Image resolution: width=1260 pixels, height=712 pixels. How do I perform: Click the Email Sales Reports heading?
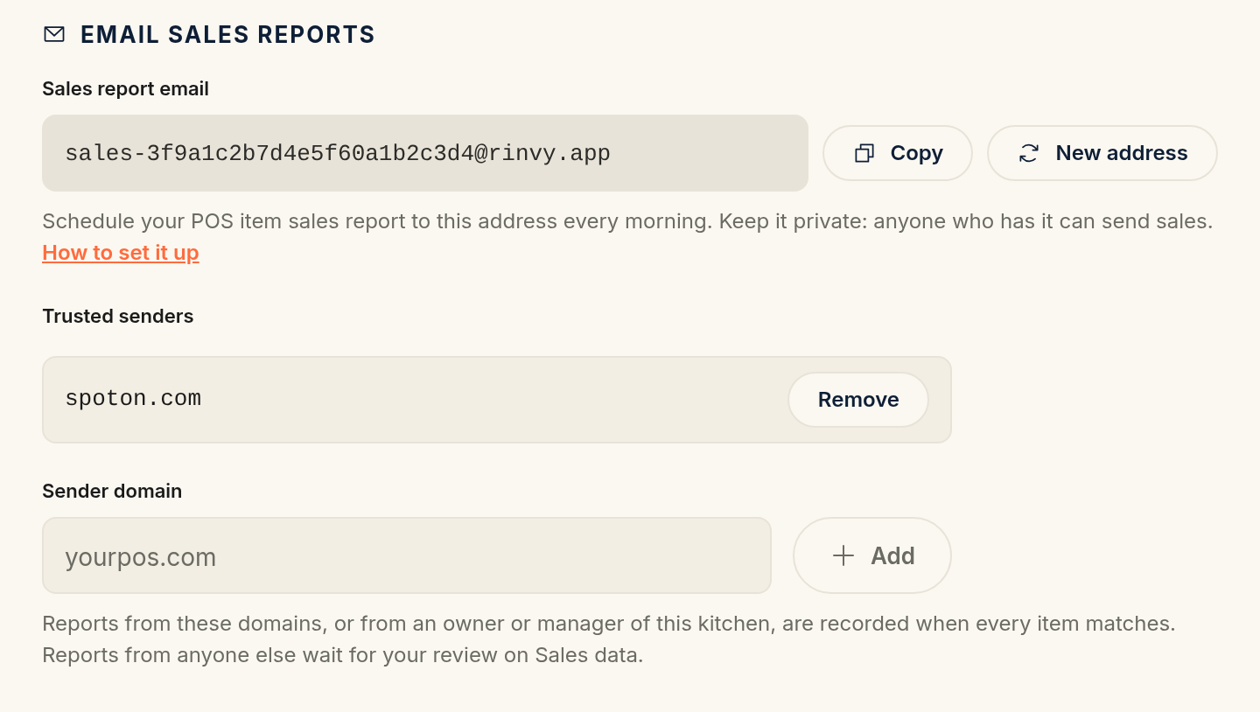pos(227,34)
